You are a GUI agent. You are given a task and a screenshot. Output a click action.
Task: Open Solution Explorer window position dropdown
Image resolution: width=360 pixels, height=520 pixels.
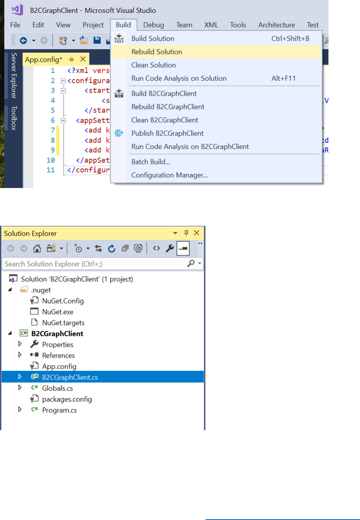pos(175,233)
